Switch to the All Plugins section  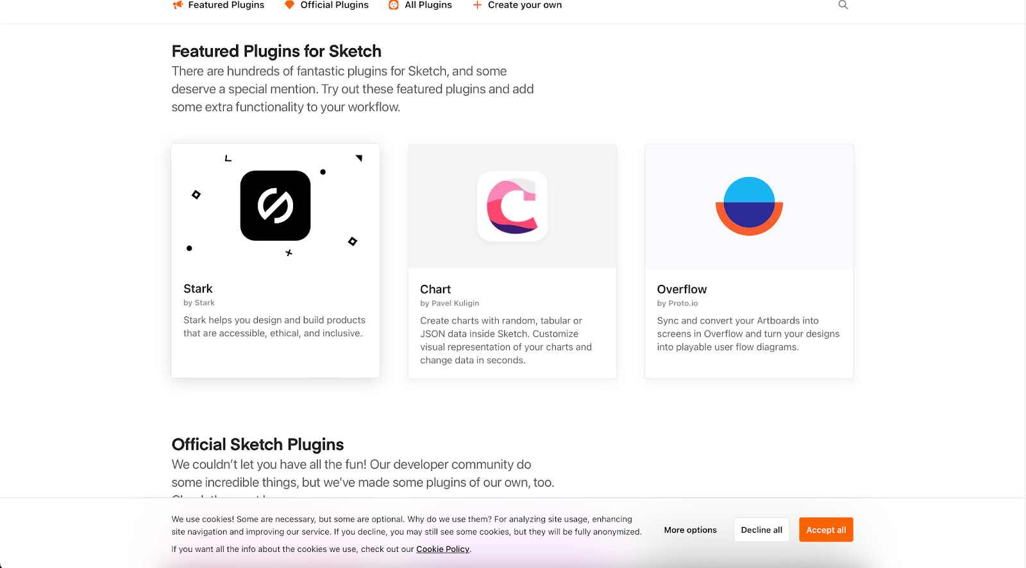427,5
